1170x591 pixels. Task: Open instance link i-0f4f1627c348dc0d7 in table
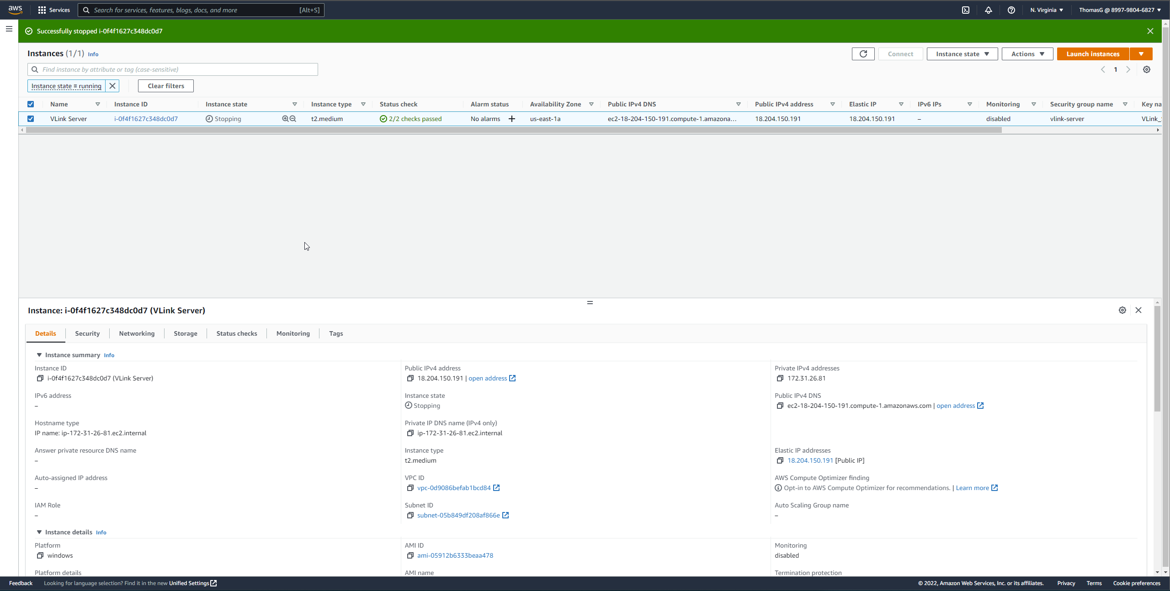(146, 119)
